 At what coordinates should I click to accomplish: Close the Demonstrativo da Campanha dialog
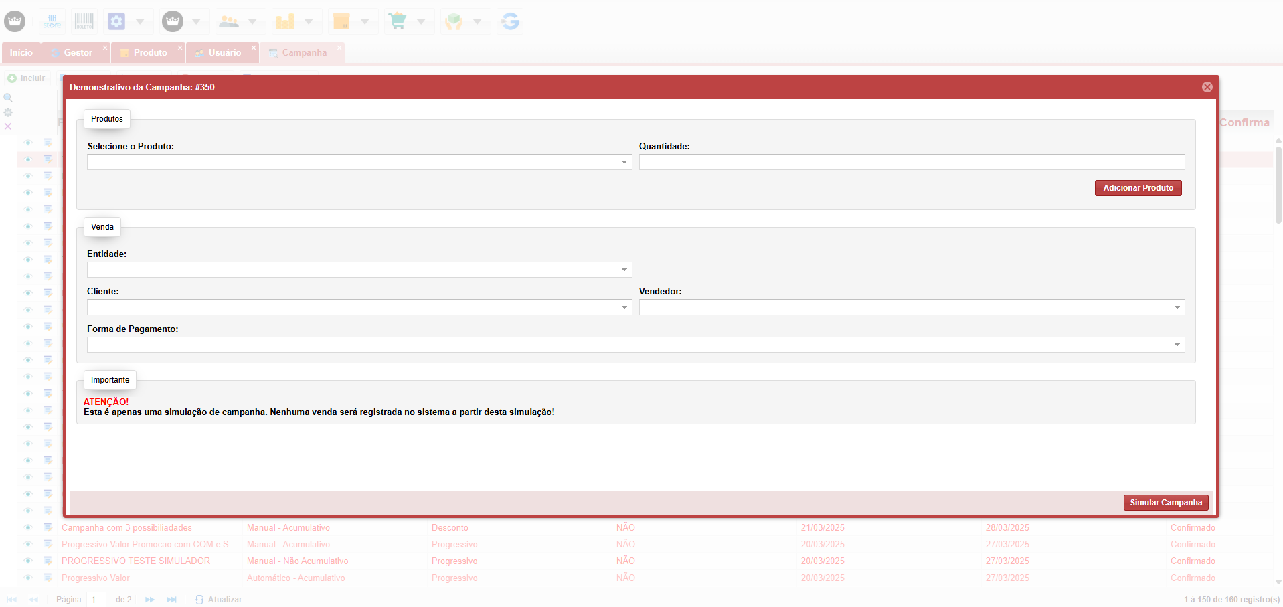pos(1207,87)
